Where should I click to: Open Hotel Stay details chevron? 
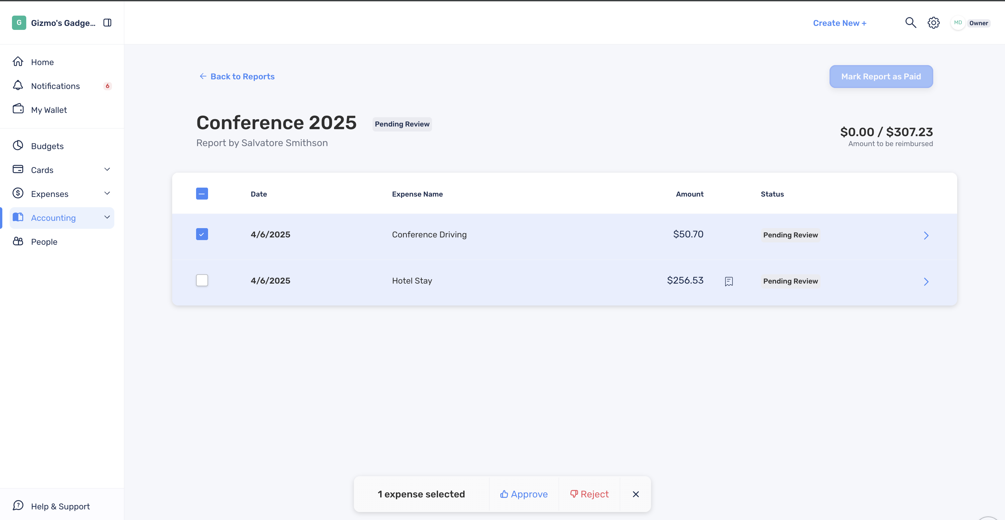[x=926, y=282]
